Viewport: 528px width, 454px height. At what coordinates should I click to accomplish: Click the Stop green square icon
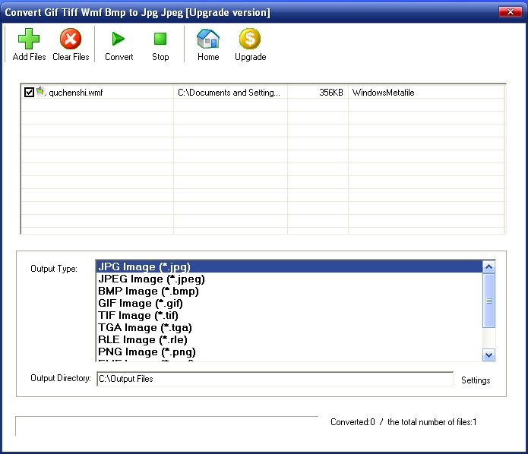coord(160,39)
